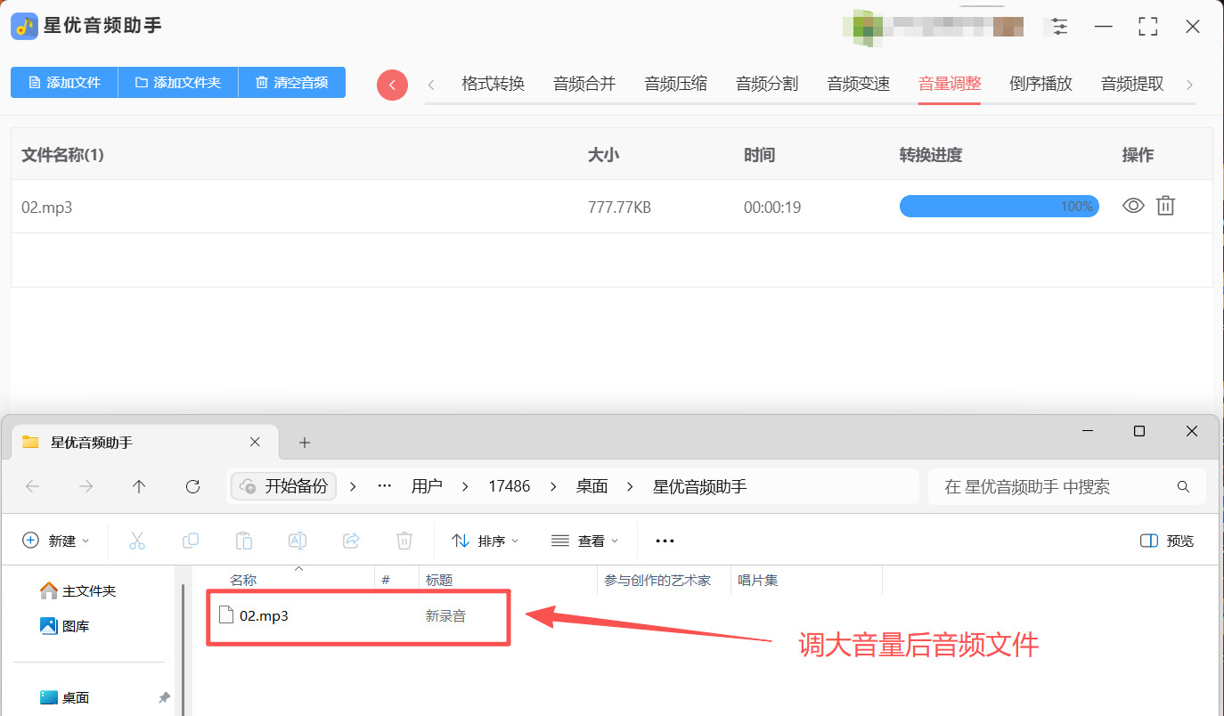Click the 添加文件 button
Image resolution: width=1224 pixels, height=716 pixels.
(64, 83)
